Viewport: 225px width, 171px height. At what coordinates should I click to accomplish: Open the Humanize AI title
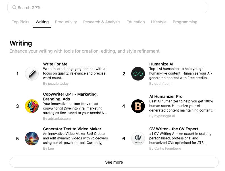161,64
